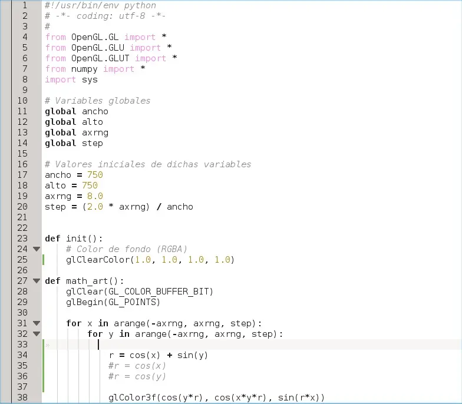Viewport: 462px width, 404px height.
Task: Click the '# -*- coding: utf-8 -*-' comment
Action: tap(105, 16)
